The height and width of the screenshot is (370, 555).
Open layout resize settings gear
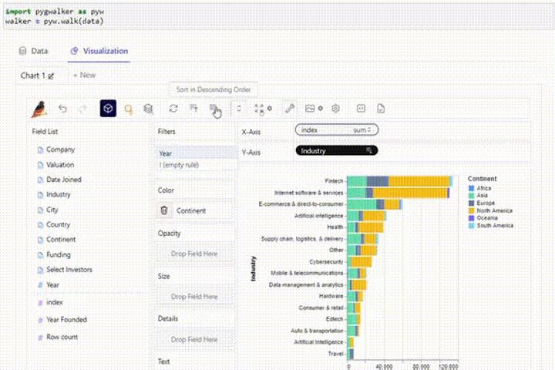(x=270, y=109)
